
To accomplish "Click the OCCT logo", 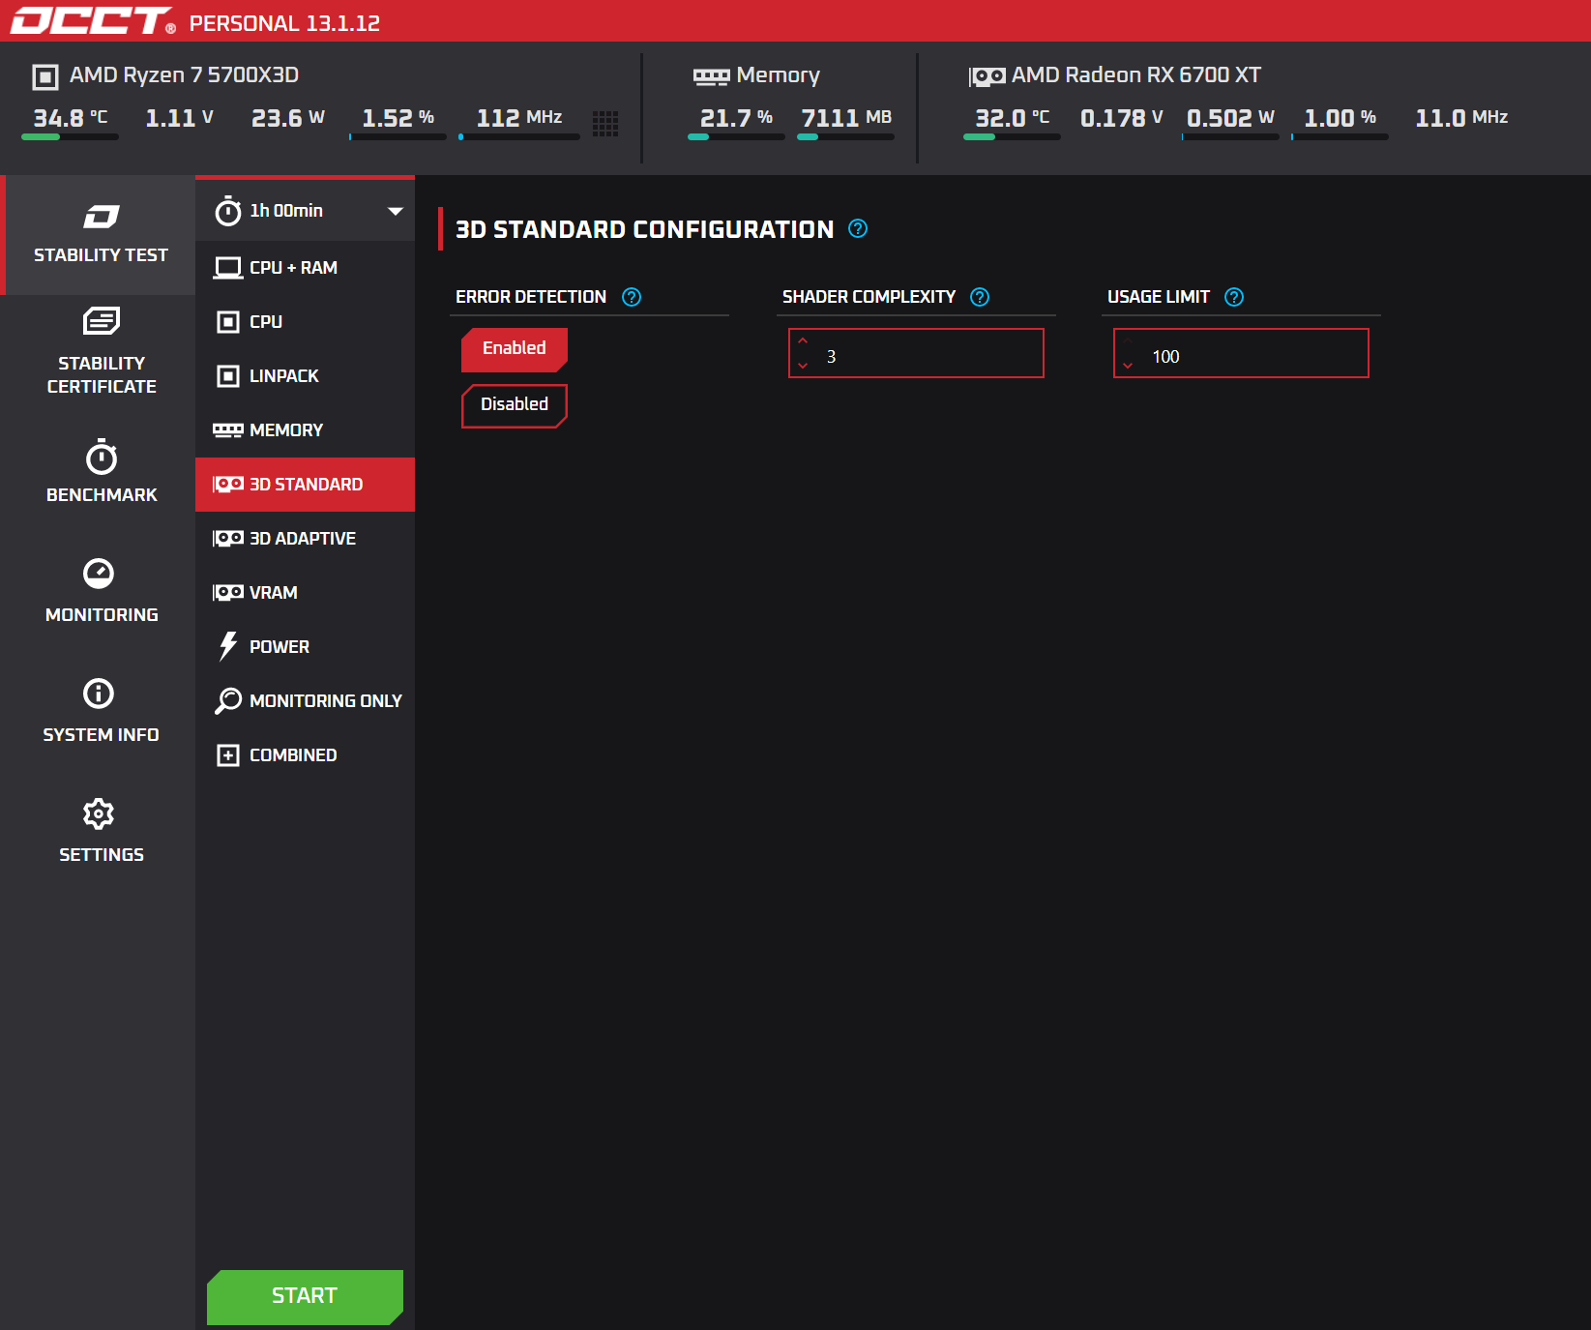I will click(x=93, y=20).
